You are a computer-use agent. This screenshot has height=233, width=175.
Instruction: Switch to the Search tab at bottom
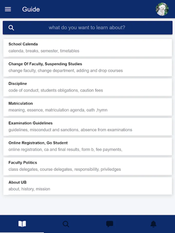click(x=66, y=224)
